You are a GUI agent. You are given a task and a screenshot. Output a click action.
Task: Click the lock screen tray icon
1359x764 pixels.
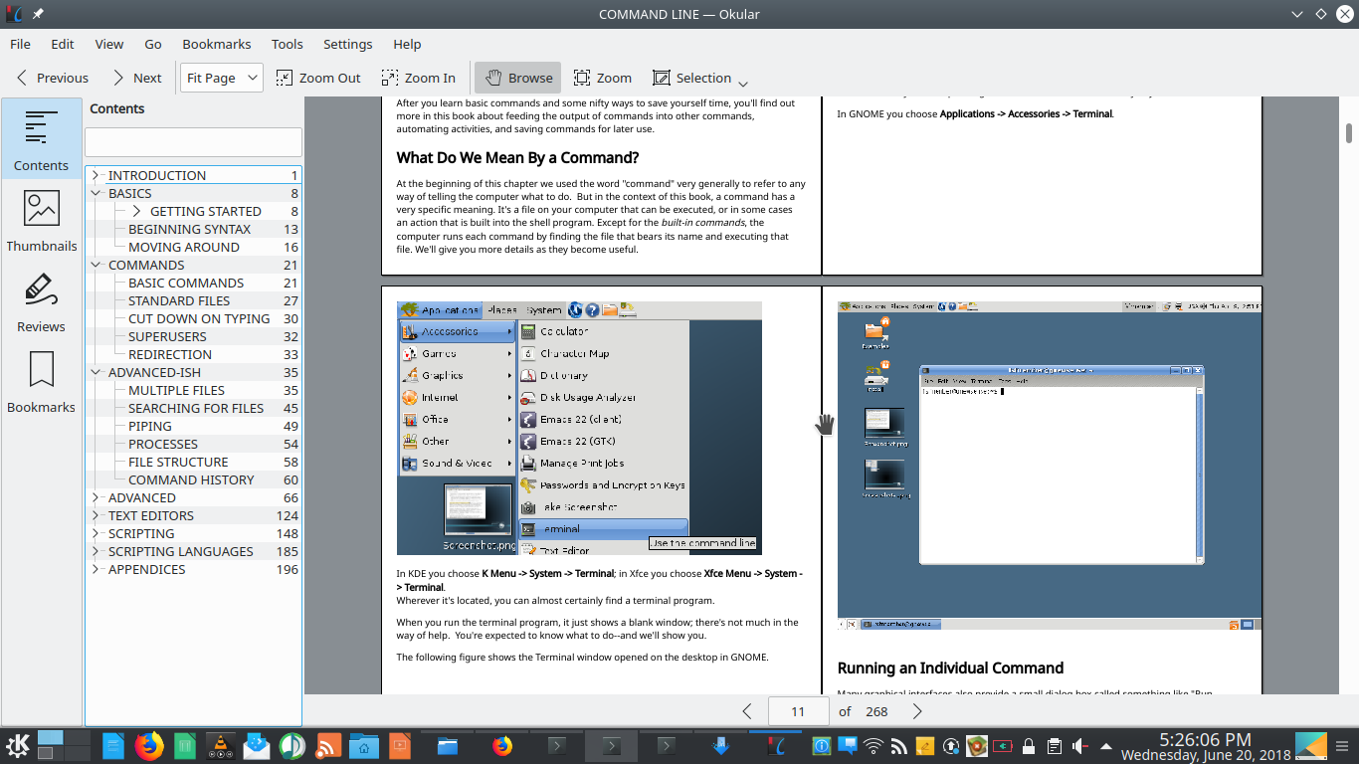click(1029, 745)
